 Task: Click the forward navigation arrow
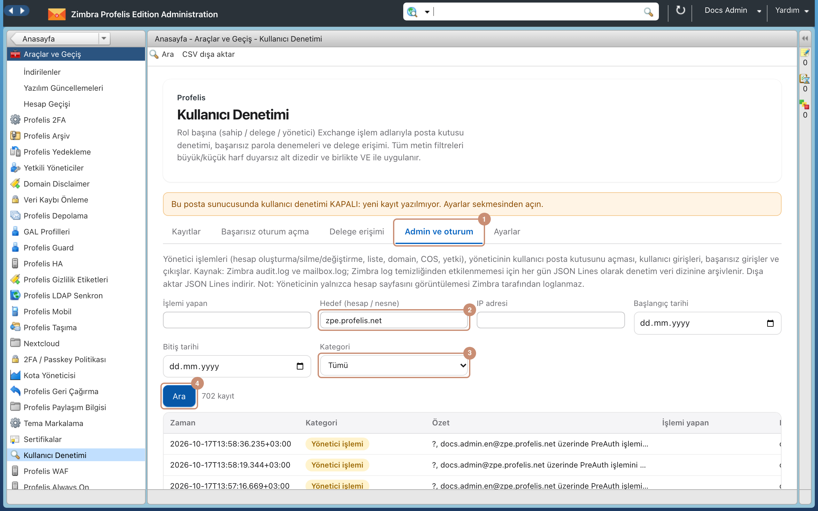click(x=22, y=11)
